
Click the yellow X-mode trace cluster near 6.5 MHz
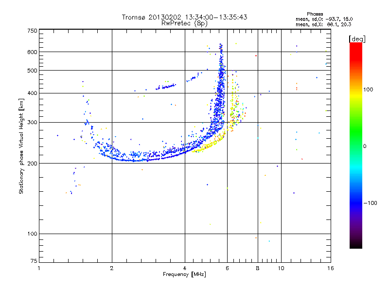click(235, 106)
